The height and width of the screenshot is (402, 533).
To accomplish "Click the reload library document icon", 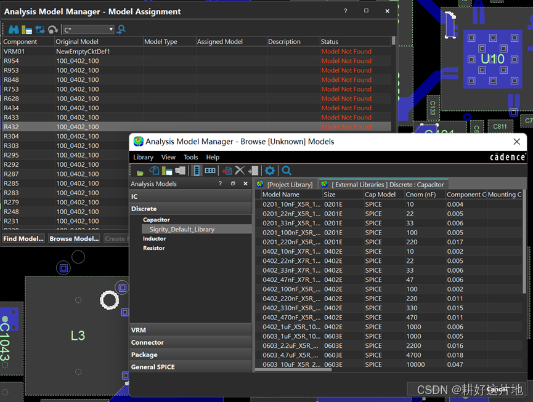I will tap(154, 171).
